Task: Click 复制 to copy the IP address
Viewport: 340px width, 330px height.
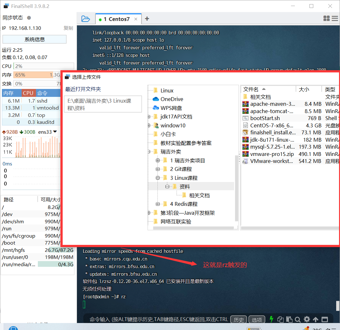Action: (x=68, y=28)
